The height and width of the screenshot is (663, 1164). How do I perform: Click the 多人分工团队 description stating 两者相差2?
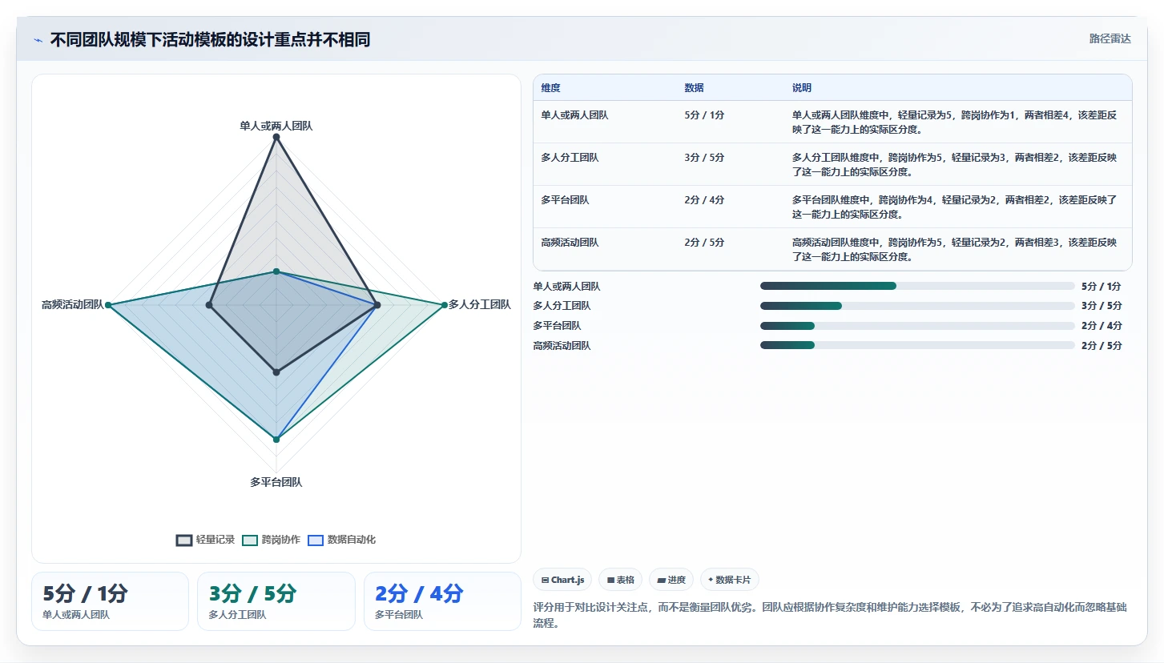954,164
